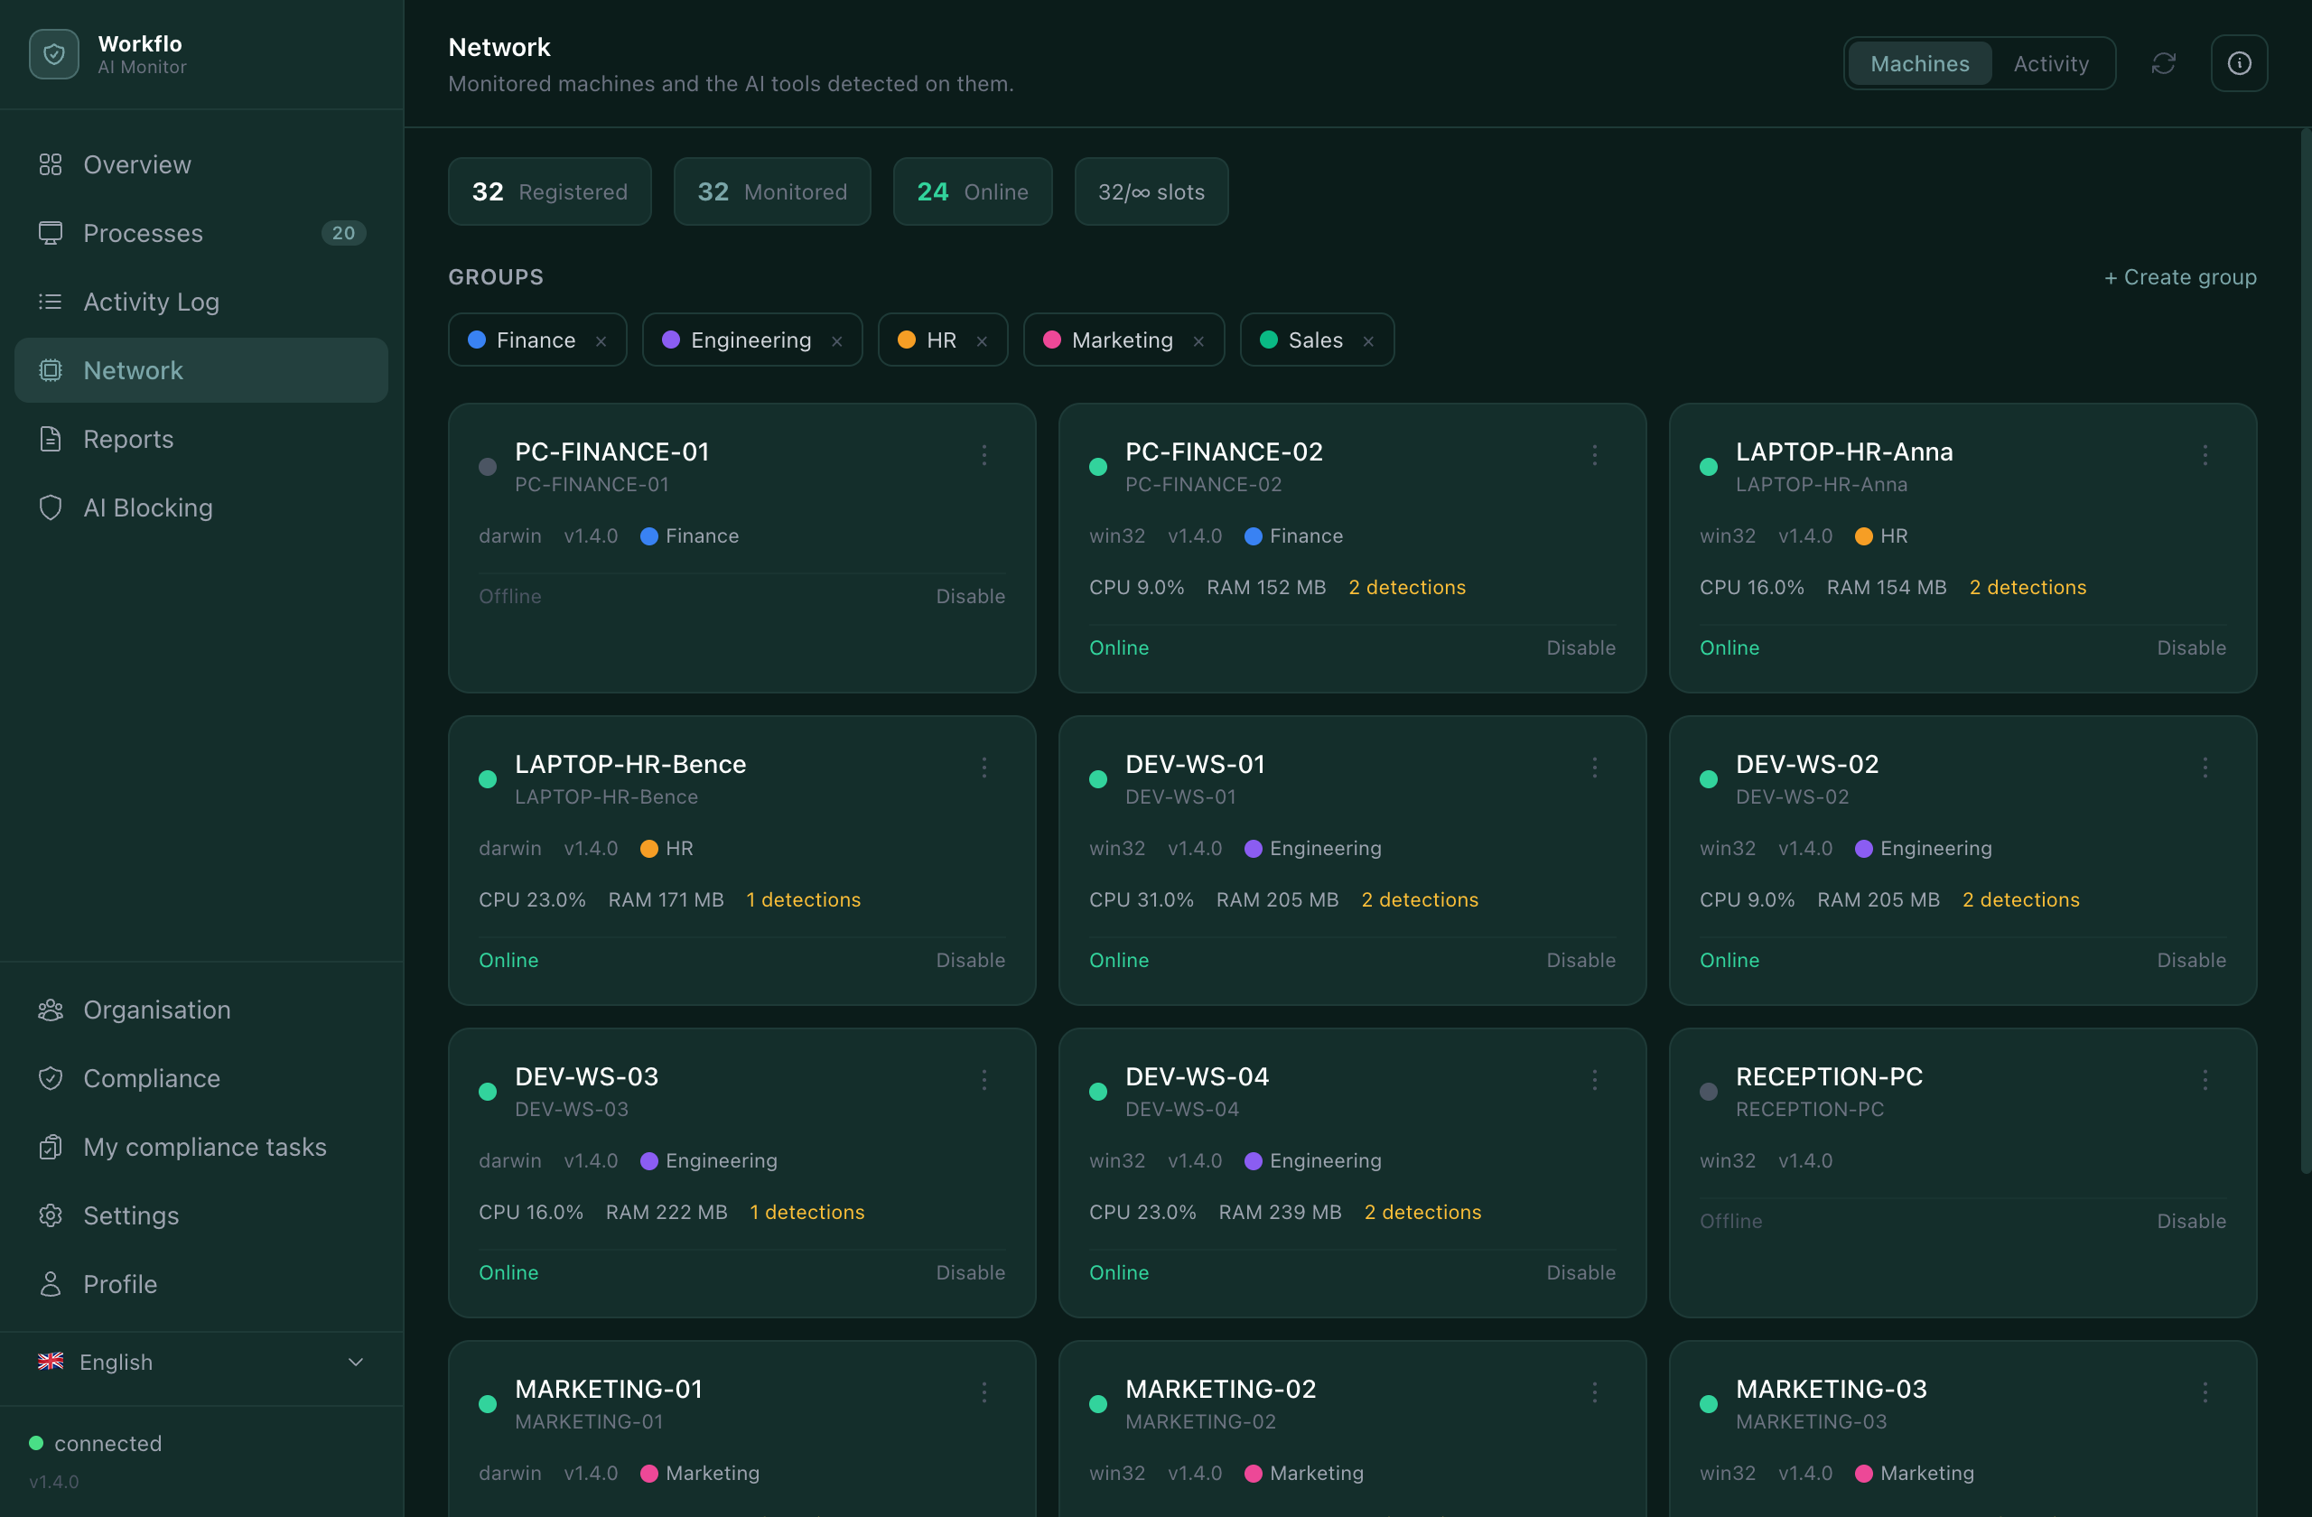Open Settings via the gear icon
Viewport: 2312px width, 1517px height.
pyautogui.click(x=51, y=1215)
